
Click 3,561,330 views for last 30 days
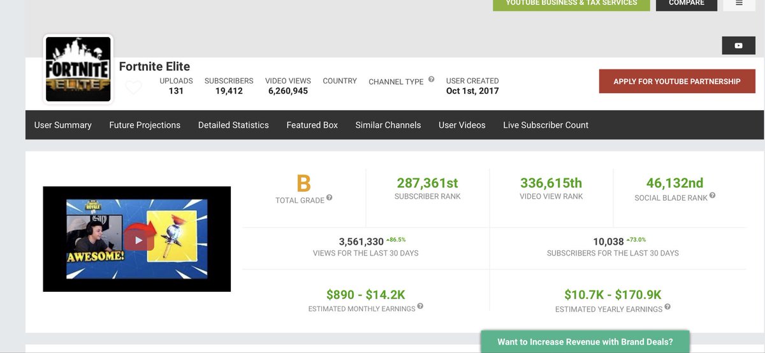(361, 241)
